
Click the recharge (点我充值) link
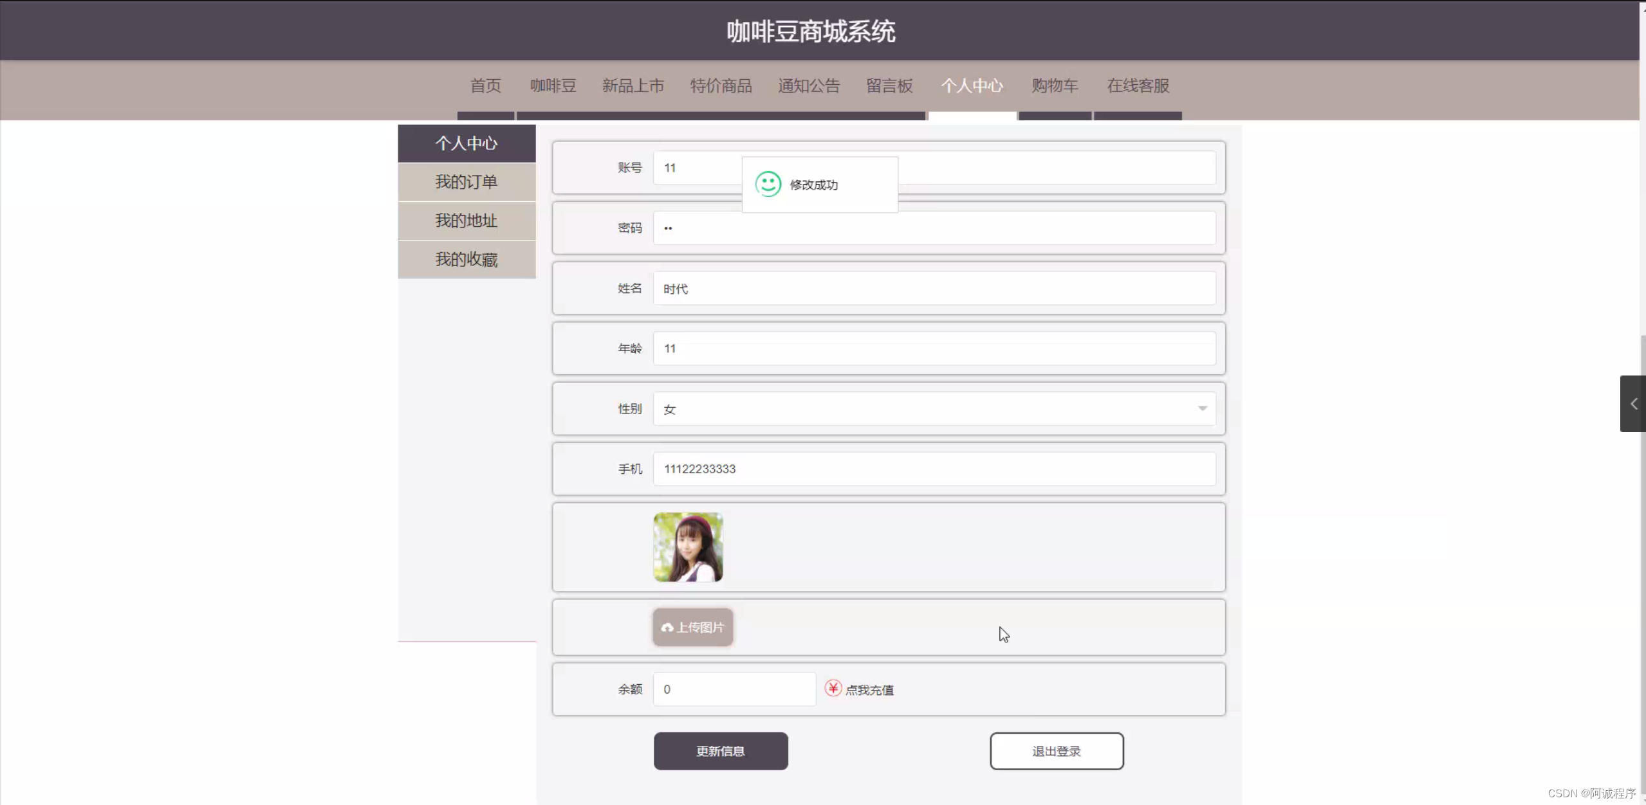[x=869, y=690]
